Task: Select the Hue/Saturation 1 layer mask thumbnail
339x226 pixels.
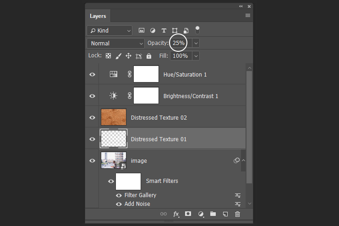Action: point(146,74)
